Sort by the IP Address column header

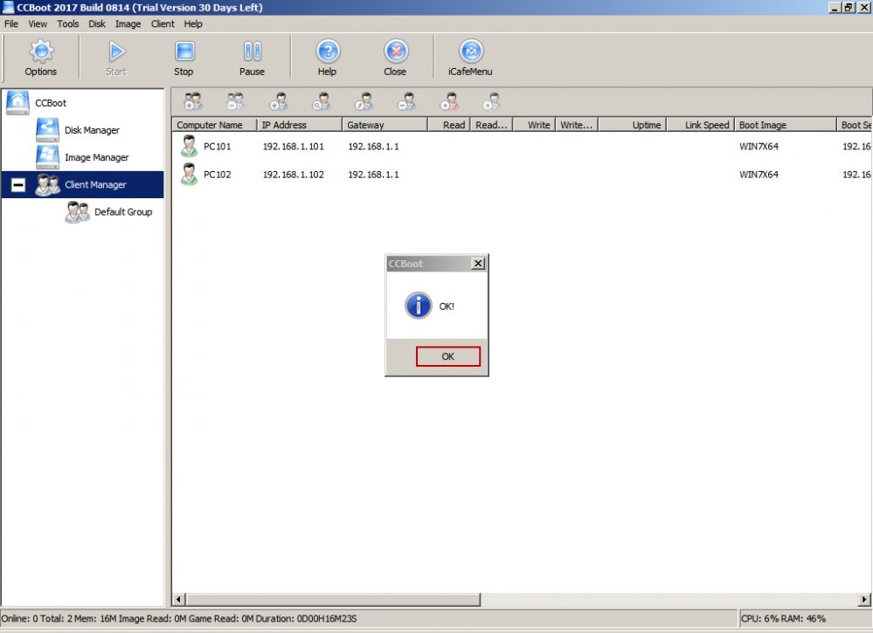[299, 125]
